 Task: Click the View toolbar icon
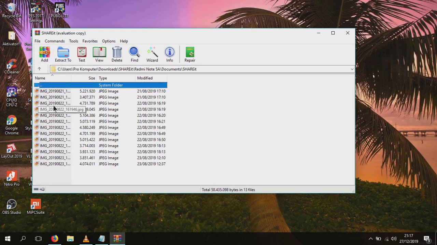click(x=99, y=54)
